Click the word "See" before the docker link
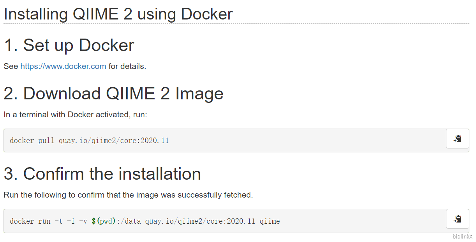 11,66
